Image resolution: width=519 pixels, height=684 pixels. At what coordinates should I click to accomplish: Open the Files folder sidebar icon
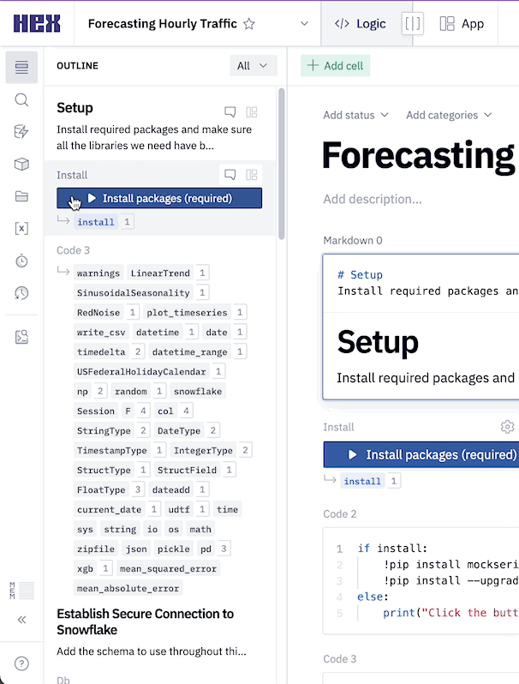(21, 196)
